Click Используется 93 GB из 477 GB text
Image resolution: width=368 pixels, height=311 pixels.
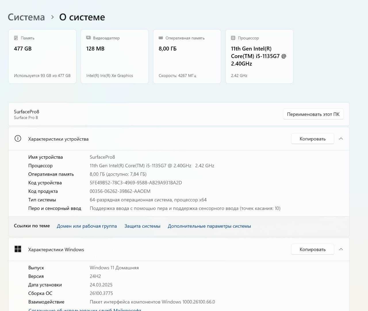click(x=42, y=76)
